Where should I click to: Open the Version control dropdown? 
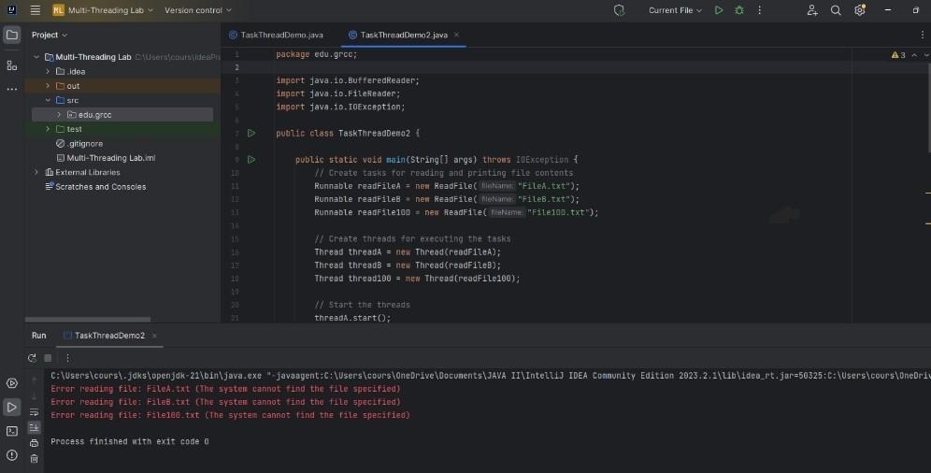click(197, 10)
